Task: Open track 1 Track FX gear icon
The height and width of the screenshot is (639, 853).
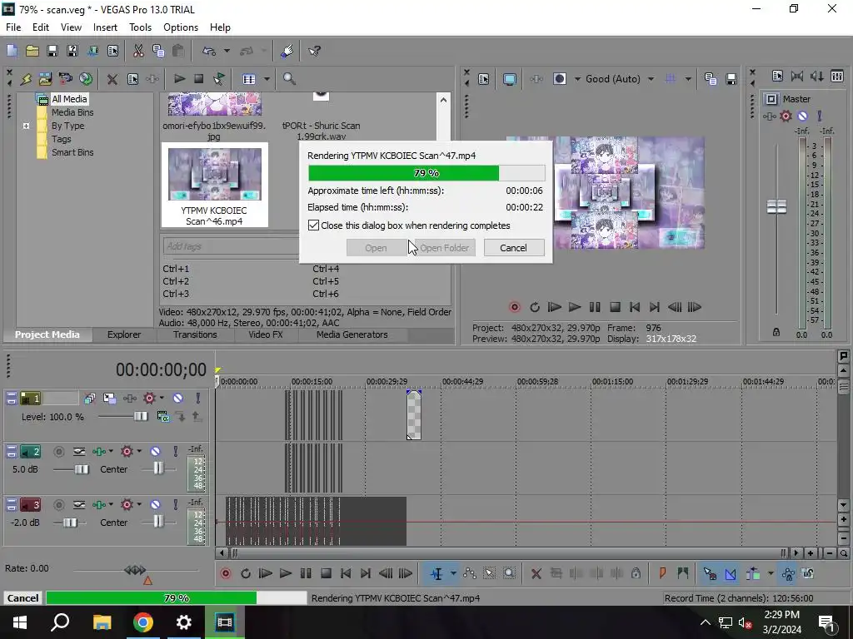Action: (149, 399)
